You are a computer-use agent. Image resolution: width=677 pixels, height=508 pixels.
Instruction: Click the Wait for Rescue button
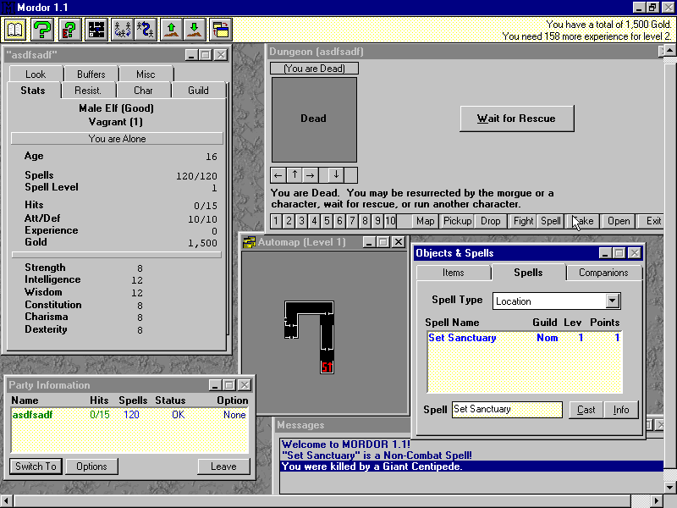[x=517, y=119]
